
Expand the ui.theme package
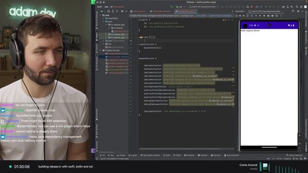(109, 28)
